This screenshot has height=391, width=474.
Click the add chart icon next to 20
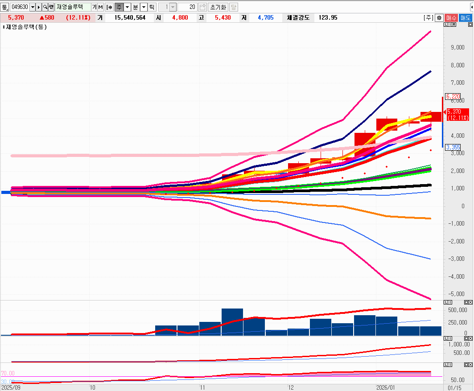coord(202,7)
